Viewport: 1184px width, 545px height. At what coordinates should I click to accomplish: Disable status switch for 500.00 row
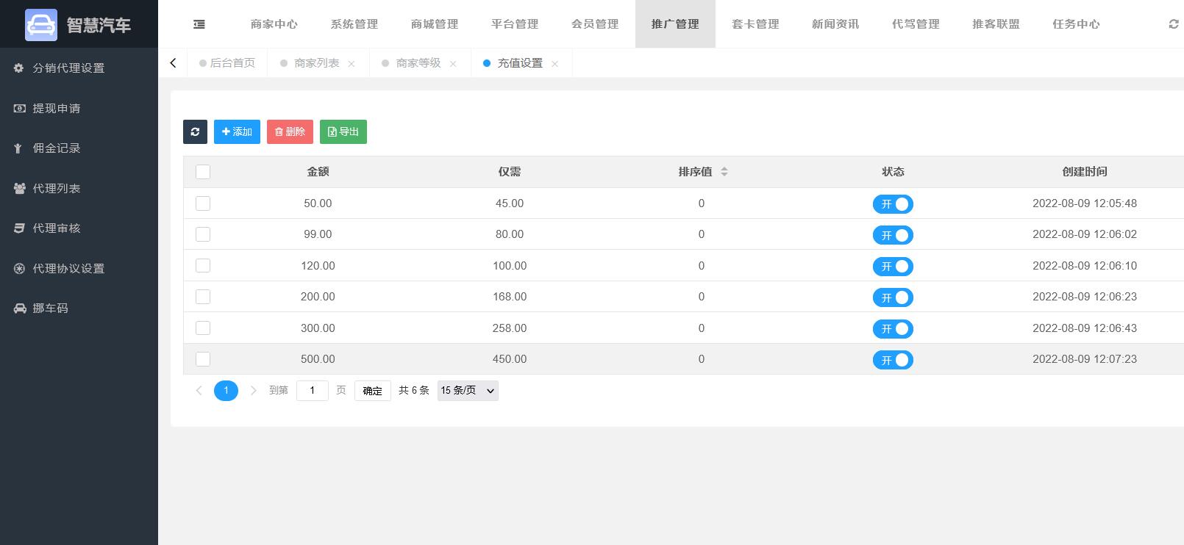coord(893,360)
